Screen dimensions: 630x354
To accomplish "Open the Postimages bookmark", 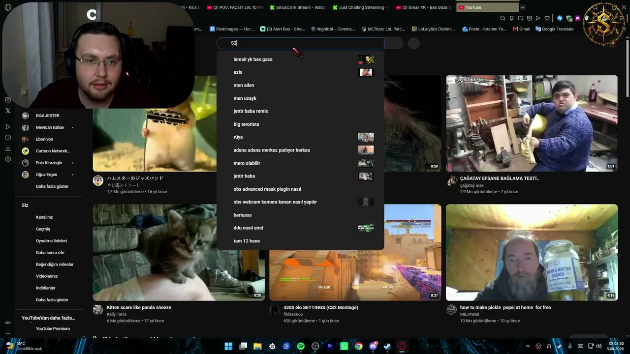I will click(x=232, y=29).
